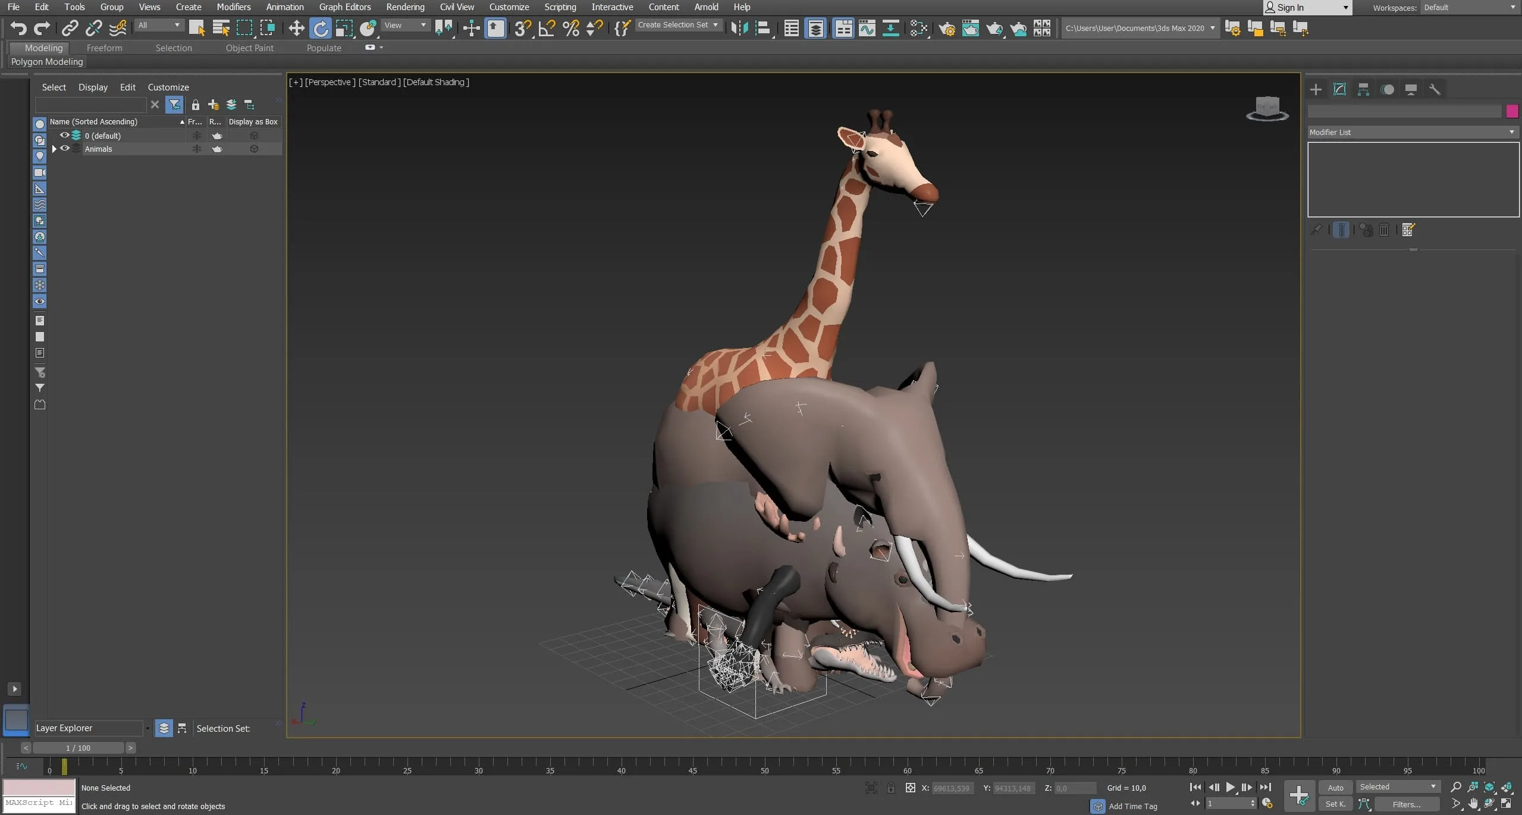Open the Rendering menu
The image size is (1522, 815).
pos(405,7)
